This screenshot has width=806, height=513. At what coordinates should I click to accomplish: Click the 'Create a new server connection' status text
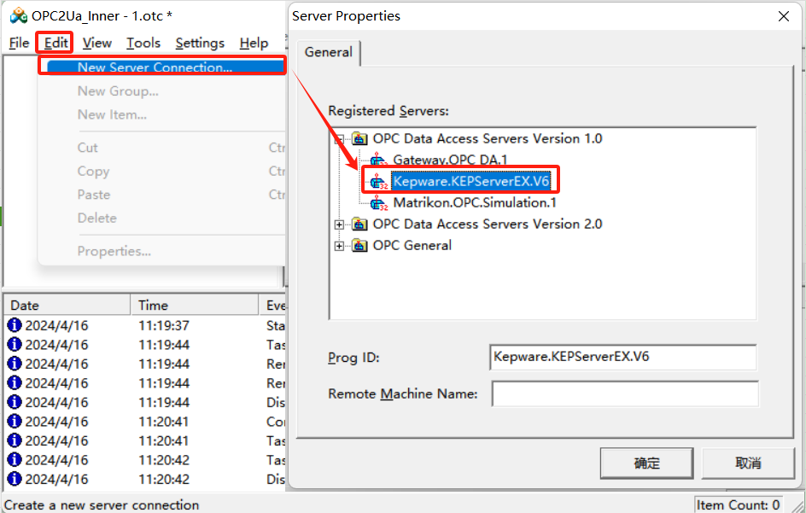(x=102, y=505)
